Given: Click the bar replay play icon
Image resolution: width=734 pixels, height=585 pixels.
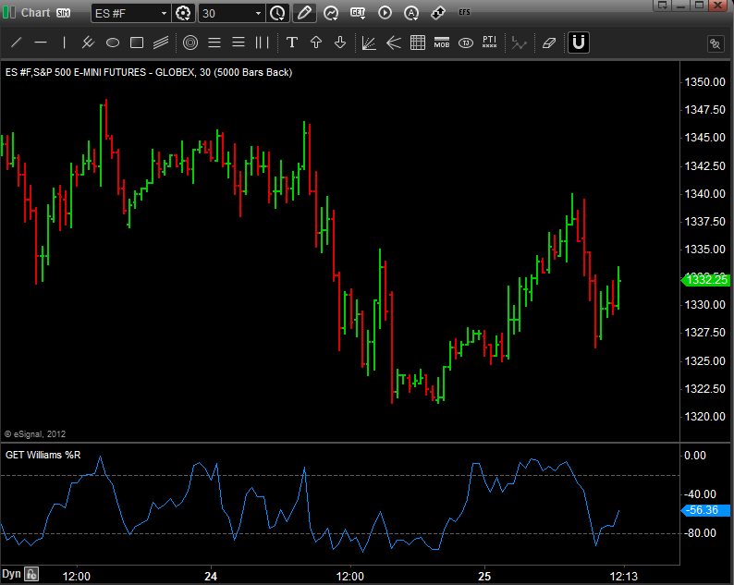Looking at the screenshot, I should click(x=385, y=13).
